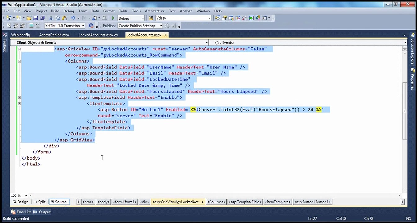Open the XHTML 1.0 Transition schema dropdown

[83, 26]
